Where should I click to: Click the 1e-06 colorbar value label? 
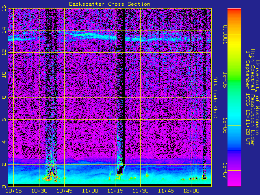[x=225, y=126]
